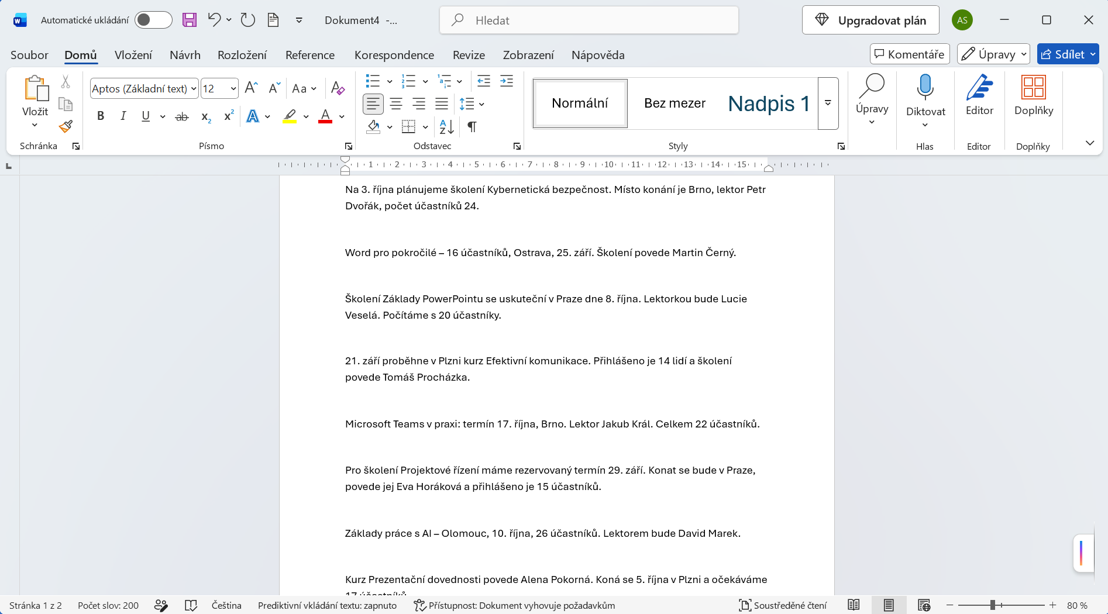Show or hide paragraph marks
Viewport: 1108px width, 614px height.
tap(472, 126)
